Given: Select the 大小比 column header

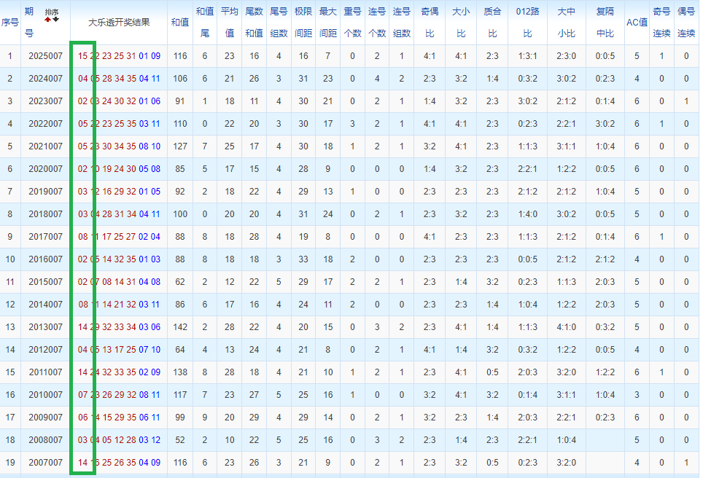Looking at the screenshot, I should 461,22.
